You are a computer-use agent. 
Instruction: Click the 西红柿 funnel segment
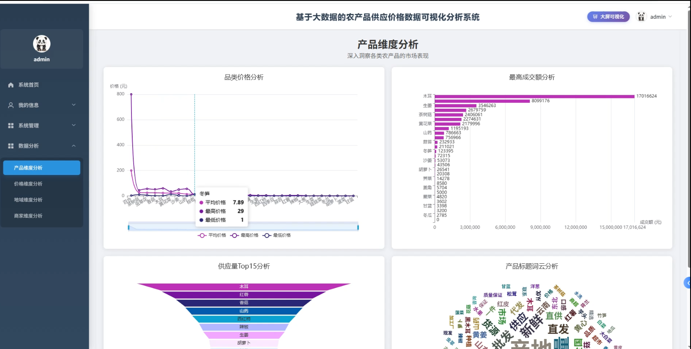coord(244,319)
